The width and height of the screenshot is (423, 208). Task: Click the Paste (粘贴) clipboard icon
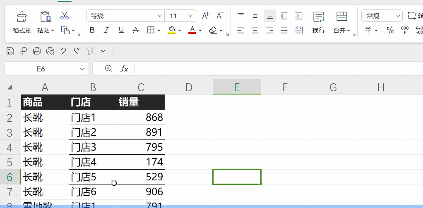(x=46, y=17)
